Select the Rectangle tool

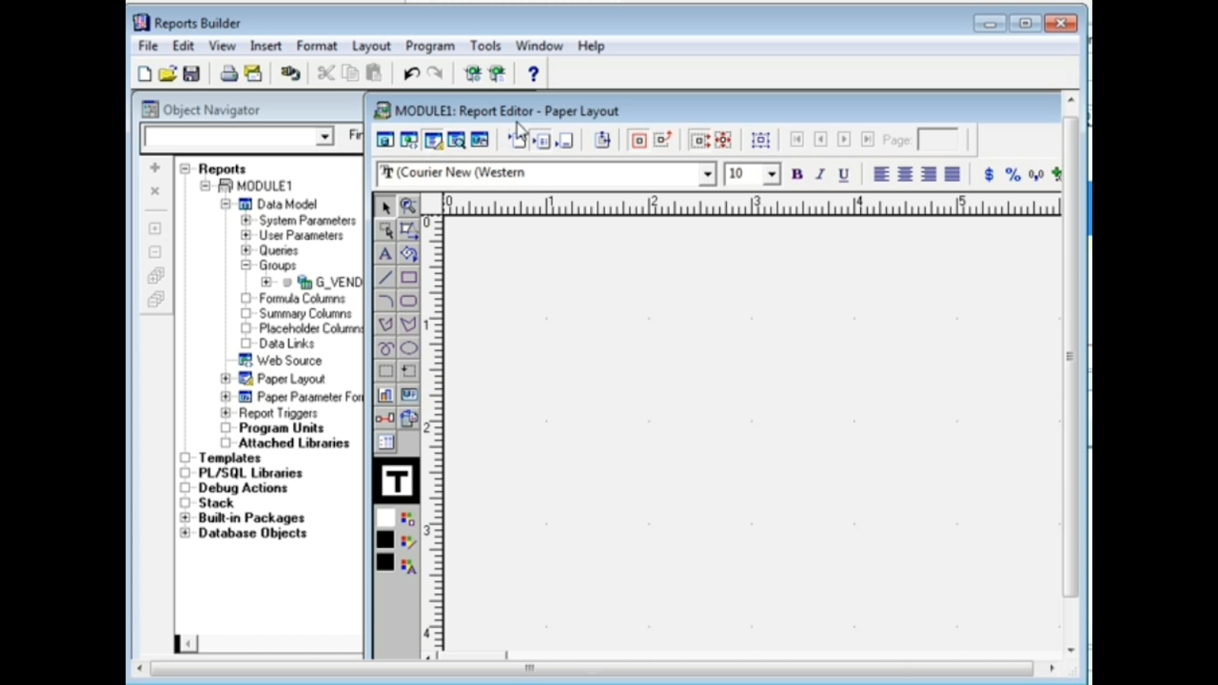point(409,277)
